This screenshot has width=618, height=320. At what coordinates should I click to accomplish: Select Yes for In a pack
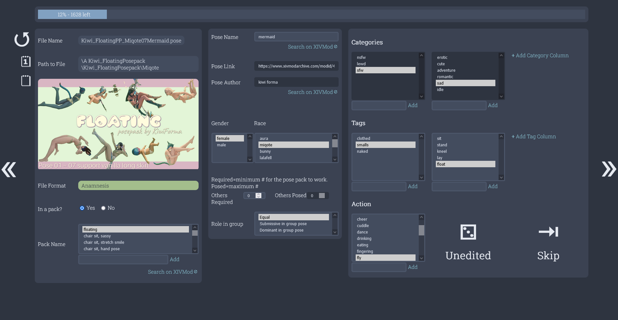pyautogui.click(x=82, y=208)
